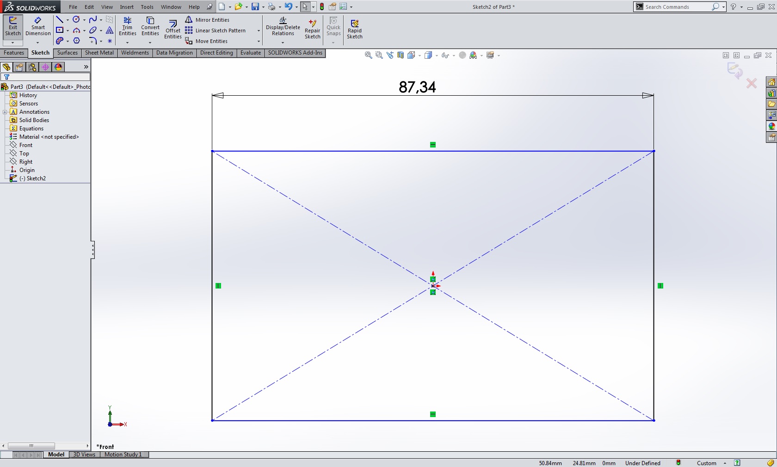Click the Smart Dimension tool
Screen dimensions: 777x467
[38, 26]
